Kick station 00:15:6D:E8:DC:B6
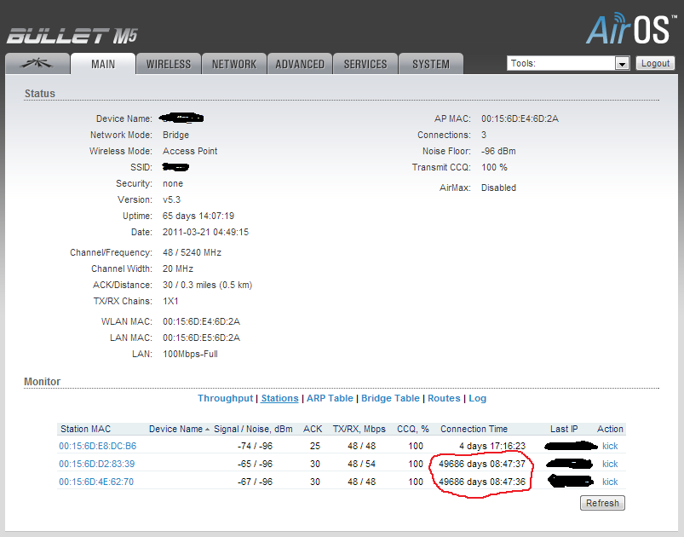 coord(610,446)
